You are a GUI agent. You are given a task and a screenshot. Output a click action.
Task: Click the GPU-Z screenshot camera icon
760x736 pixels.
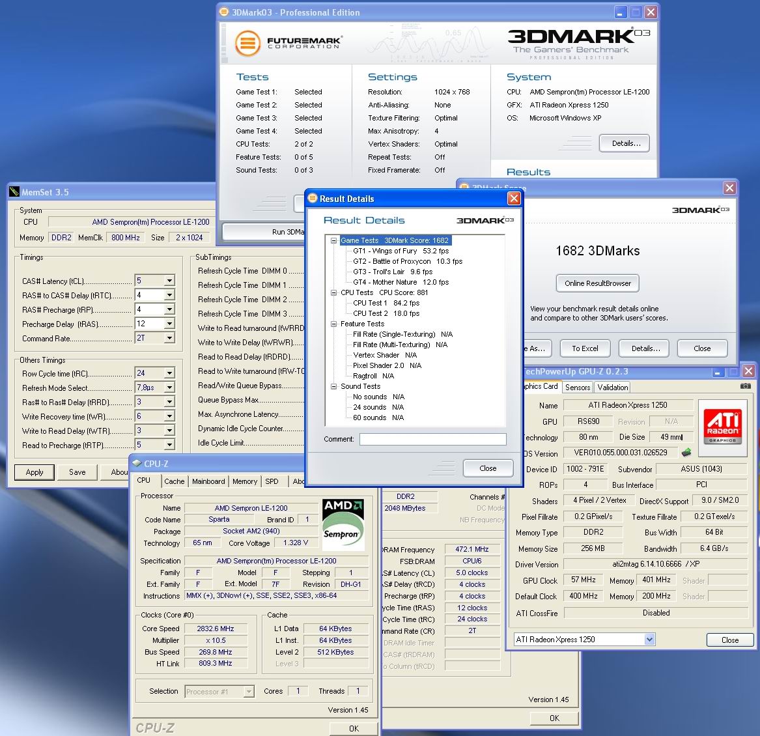tap(746, 386)
